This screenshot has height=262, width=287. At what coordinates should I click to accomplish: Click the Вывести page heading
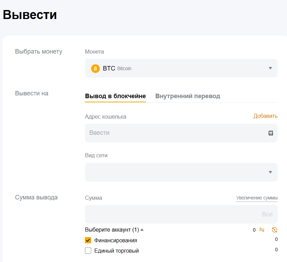(30, 15)
